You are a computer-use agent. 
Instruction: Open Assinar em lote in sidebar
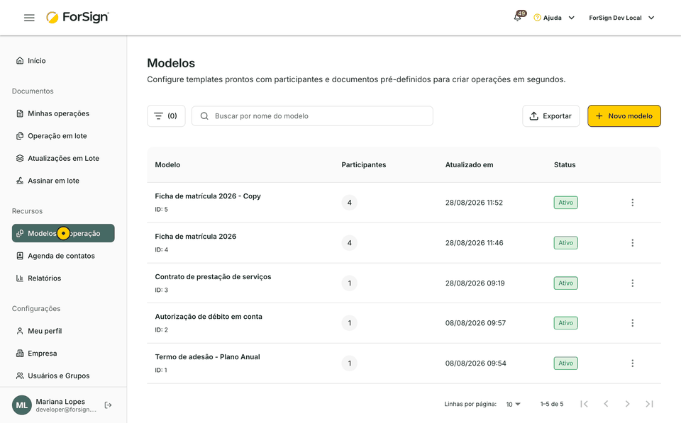[x=48, y=181]
